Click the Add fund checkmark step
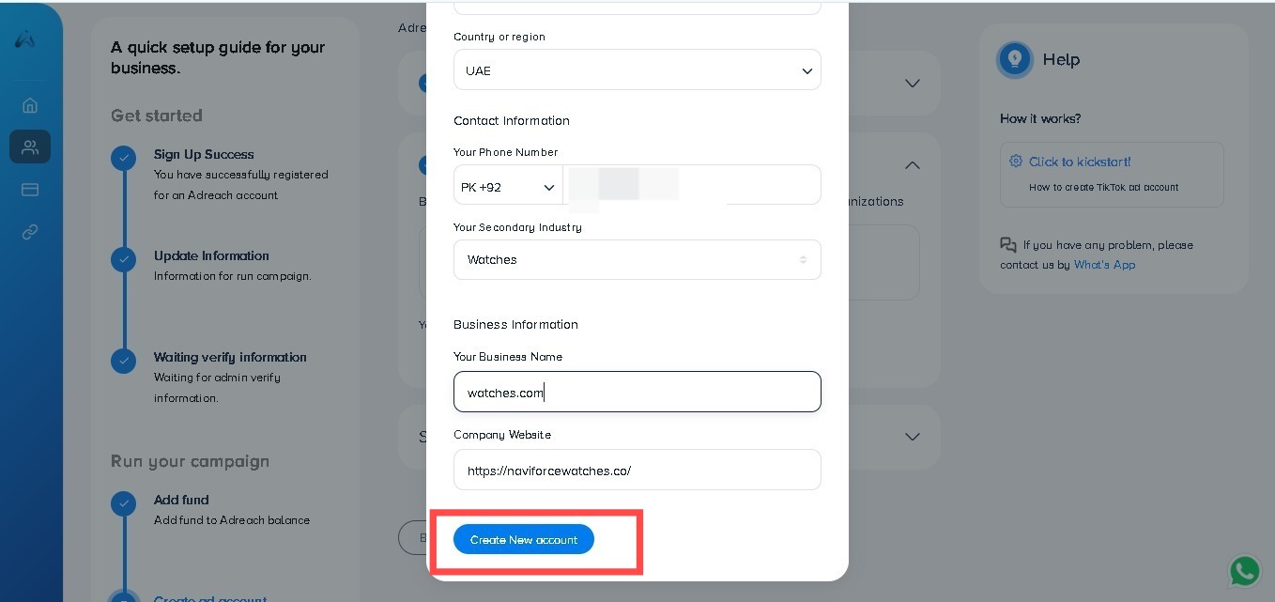The height and width of the screenshot is (602, 1275). click(123, 503)
